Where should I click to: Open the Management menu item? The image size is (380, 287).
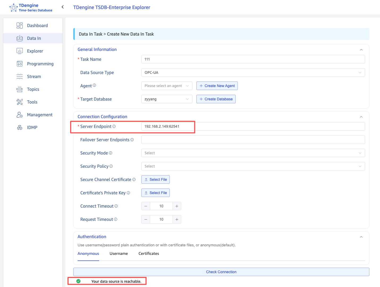(x=33, y=115)
